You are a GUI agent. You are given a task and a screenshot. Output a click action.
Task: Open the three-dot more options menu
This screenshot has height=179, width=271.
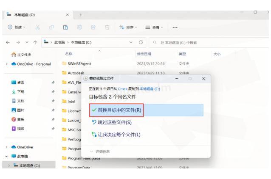[x=175, y=27]
